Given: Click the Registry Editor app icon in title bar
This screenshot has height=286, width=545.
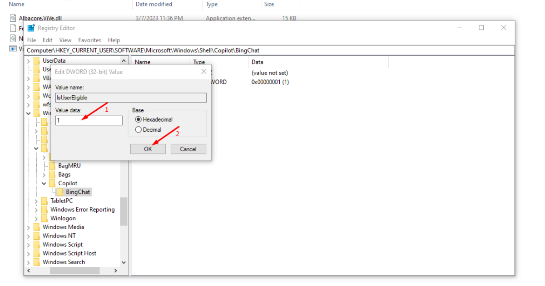Looking at the screenshot, I should point(31,28).
